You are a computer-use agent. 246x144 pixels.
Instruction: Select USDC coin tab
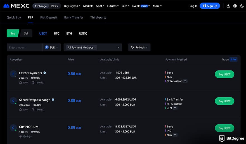(x=83, y=33)
